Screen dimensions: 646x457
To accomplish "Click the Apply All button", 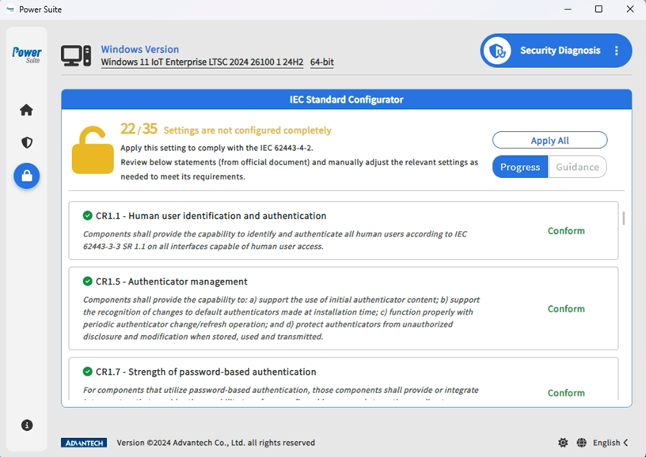I will coord(549,140).
